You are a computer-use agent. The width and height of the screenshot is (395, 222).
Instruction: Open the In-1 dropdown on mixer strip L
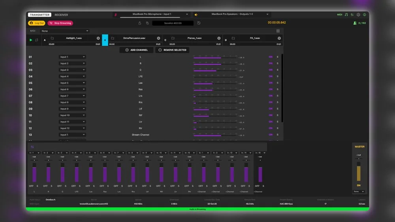tap(34, 153)
